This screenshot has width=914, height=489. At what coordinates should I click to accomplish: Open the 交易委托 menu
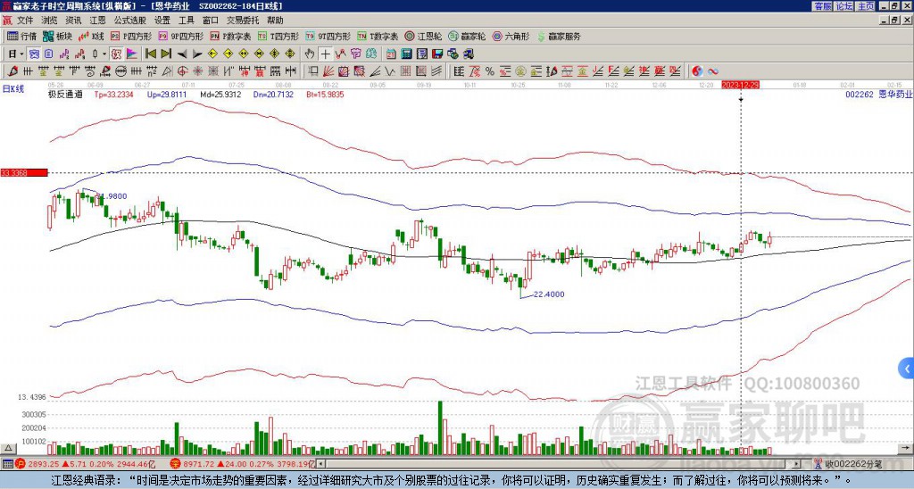(242, 21)
